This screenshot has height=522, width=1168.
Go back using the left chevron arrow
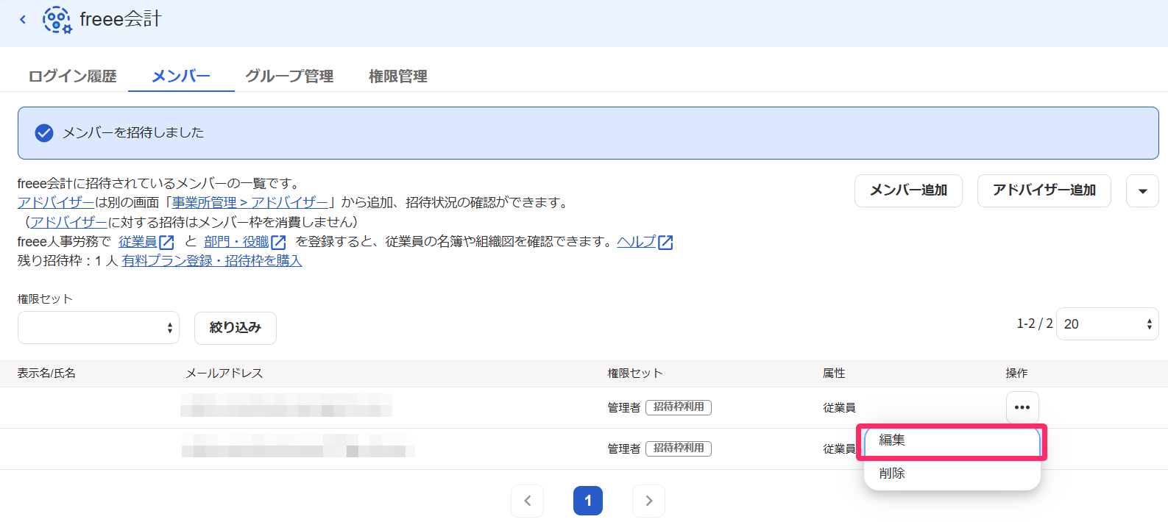(23, 20)
